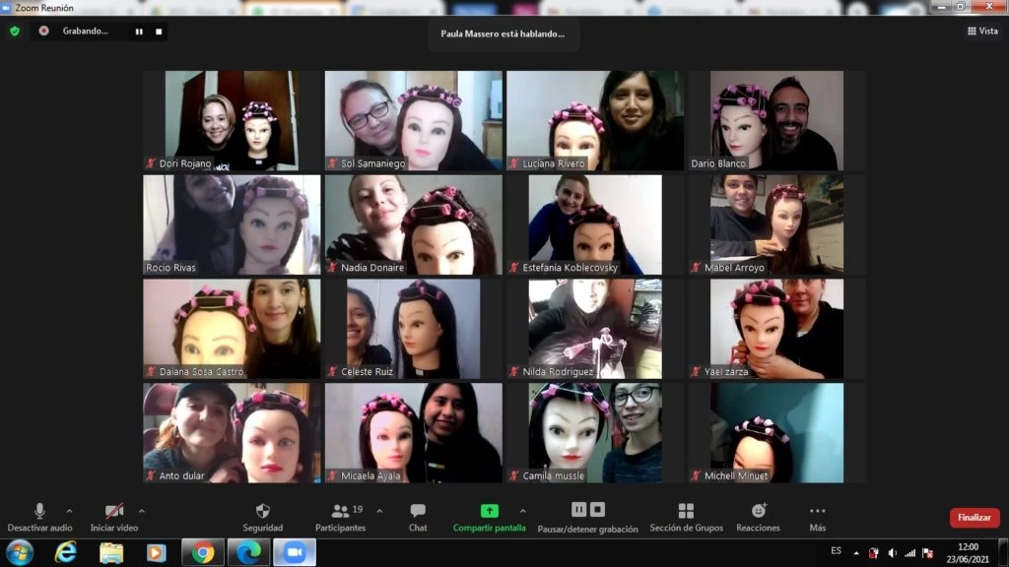Pause recording from top Grabando indicator
The image size is (1009, 567).
click(139, 31)
